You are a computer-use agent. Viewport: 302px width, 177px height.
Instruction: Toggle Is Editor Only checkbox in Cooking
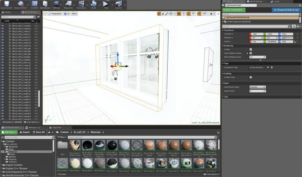(x=250, y=77)
